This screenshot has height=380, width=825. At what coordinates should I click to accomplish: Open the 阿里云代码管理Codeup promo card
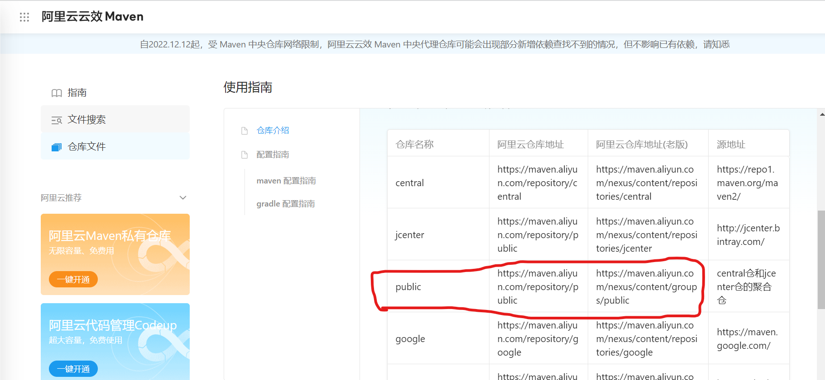[x=115, y=342]
